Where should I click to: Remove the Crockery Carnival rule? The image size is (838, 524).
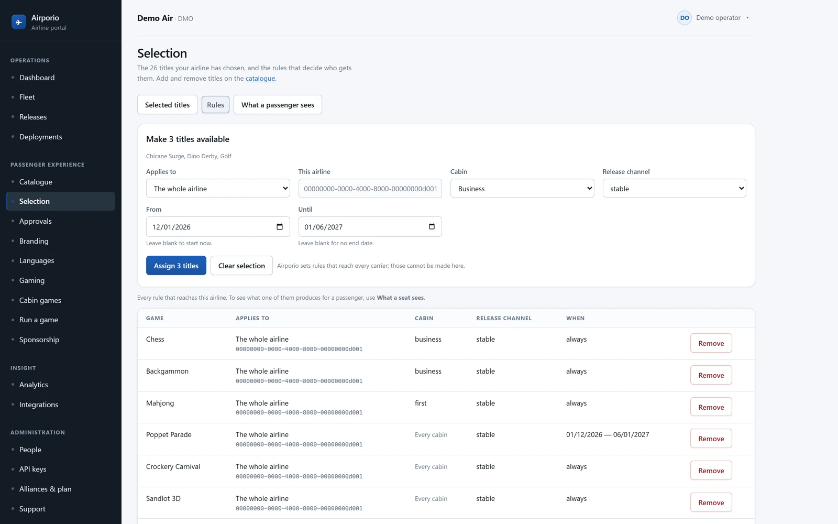point(711,471)
